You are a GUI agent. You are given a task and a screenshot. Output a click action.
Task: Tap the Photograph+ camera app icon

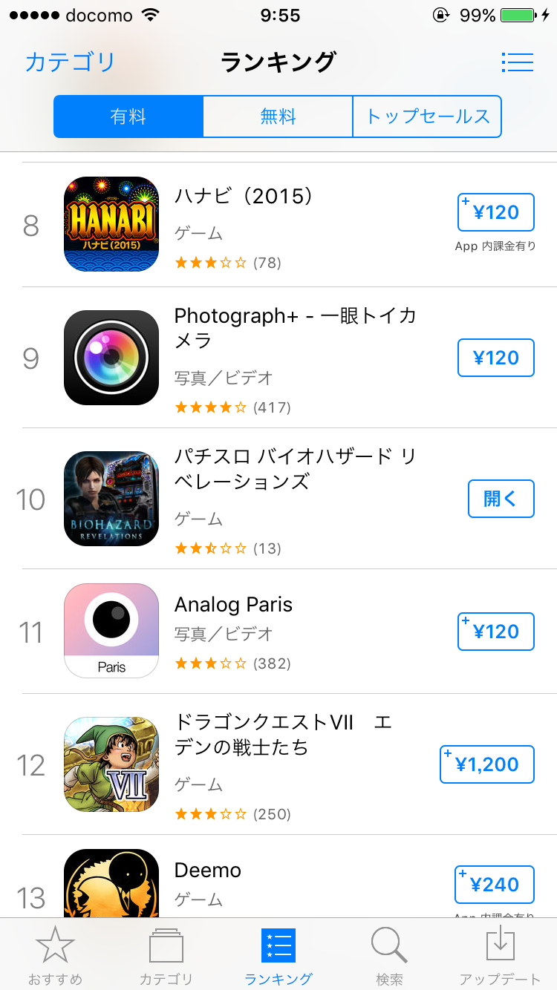pos(111,358)
